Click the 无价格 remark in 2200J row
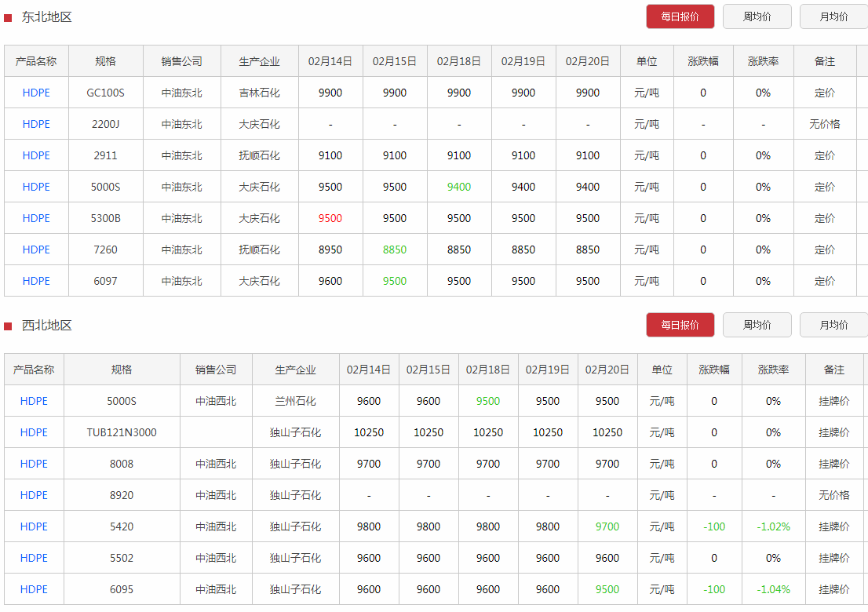The image size is (868, 612). [x=824, y=124]
